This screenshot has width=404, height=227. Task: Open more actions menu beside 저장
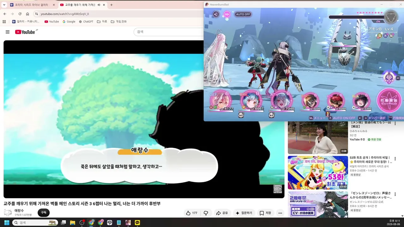point(280,213)
